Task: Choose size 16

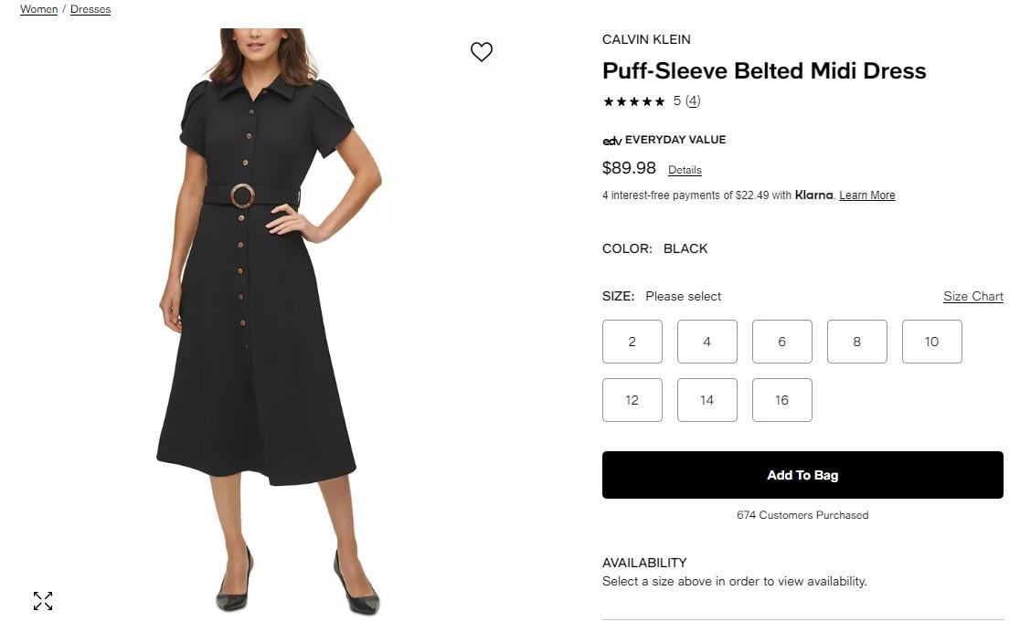Action: (781, 400)
